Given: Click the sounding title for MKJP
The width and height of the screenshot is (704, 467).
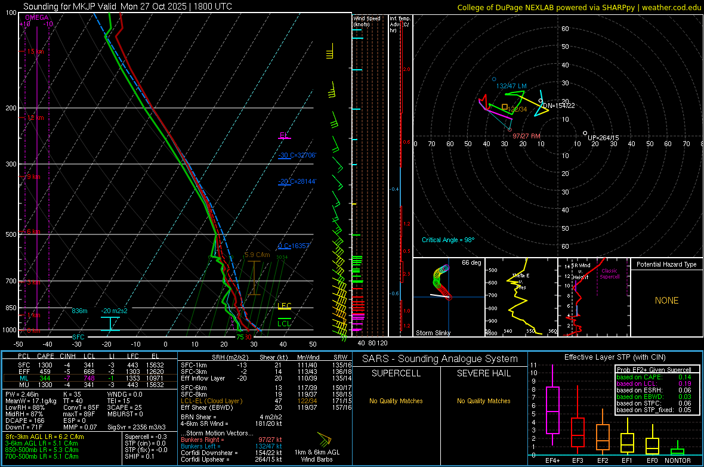Looking at the screenshot, I should (x=128, y=7).
